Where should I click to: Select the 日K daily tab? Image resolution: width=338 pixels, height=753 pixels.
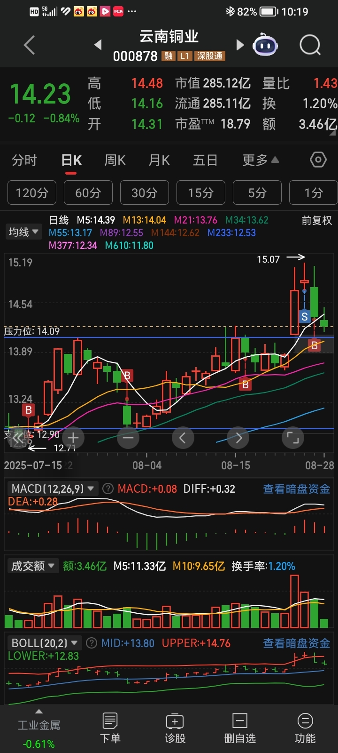71,160
